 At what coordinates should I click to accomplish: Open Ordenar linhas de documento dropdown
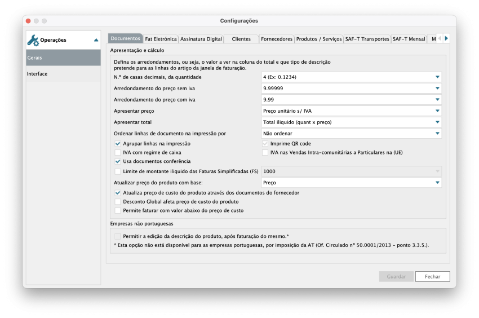click(437, 134)
